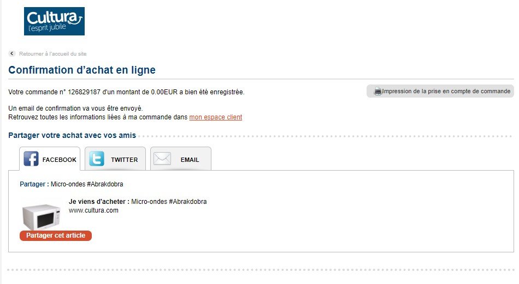Click the order number 126829187 text
This screenshot has width=519, height=284.
pyautogui.click(x=84, y=92)
